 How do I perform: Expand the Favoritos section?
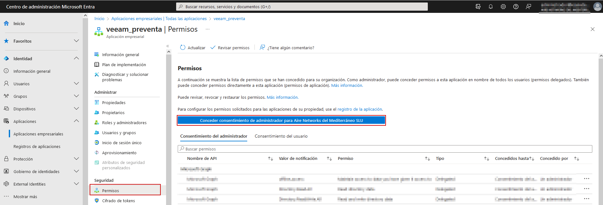pyautogui.click(x=76, y=41)
